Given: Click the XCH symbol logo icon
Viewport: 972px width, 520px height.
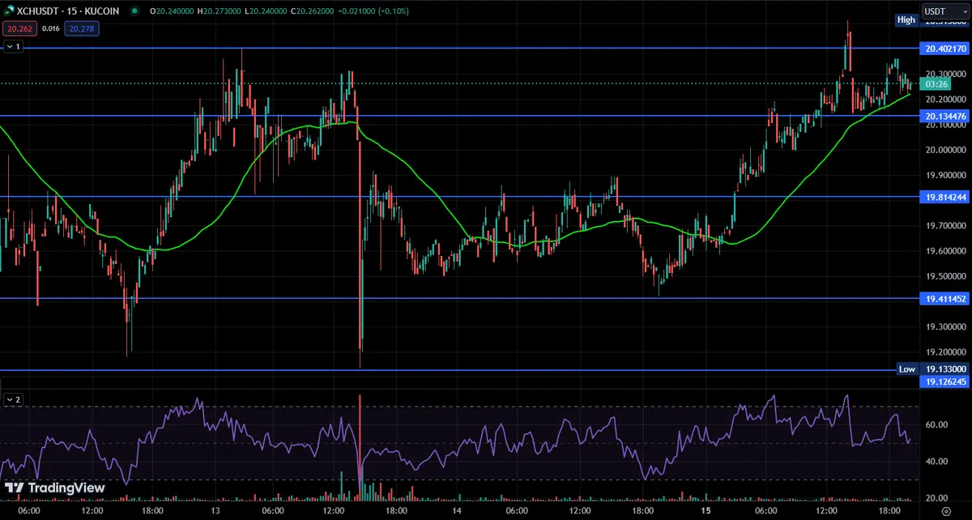Looking at the screenshot, I should (7, 11).
